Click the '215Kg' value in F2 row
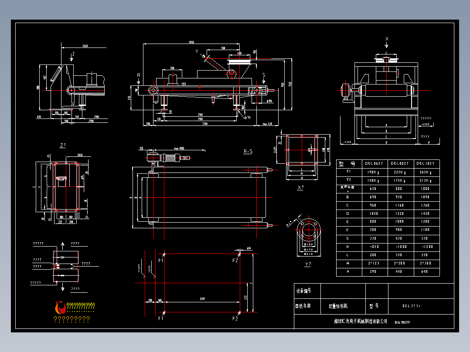This screenshot has width=470, height=352. click(426, 181)
